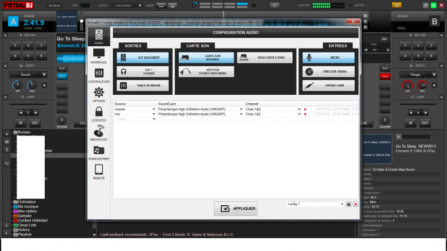447x251 pixels.
Task: Click the Appliquer button
Action: click(x=235, y=209)
